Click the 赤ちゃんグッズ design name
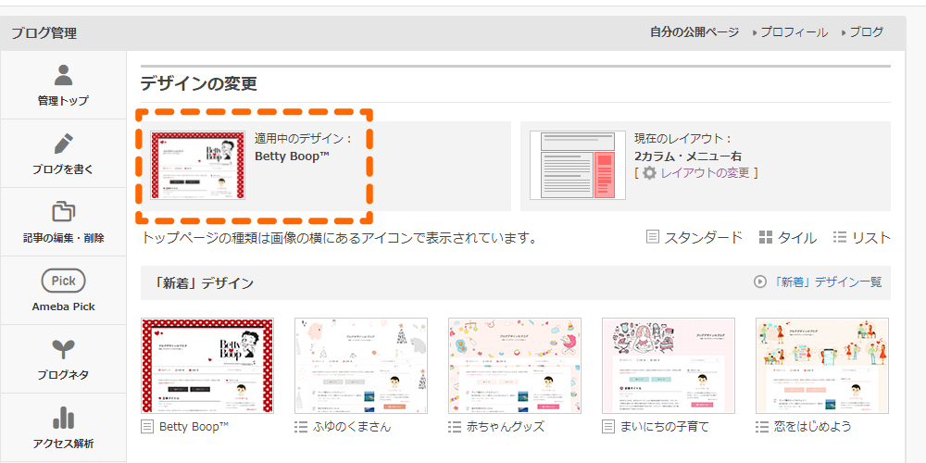 [506, 426]
